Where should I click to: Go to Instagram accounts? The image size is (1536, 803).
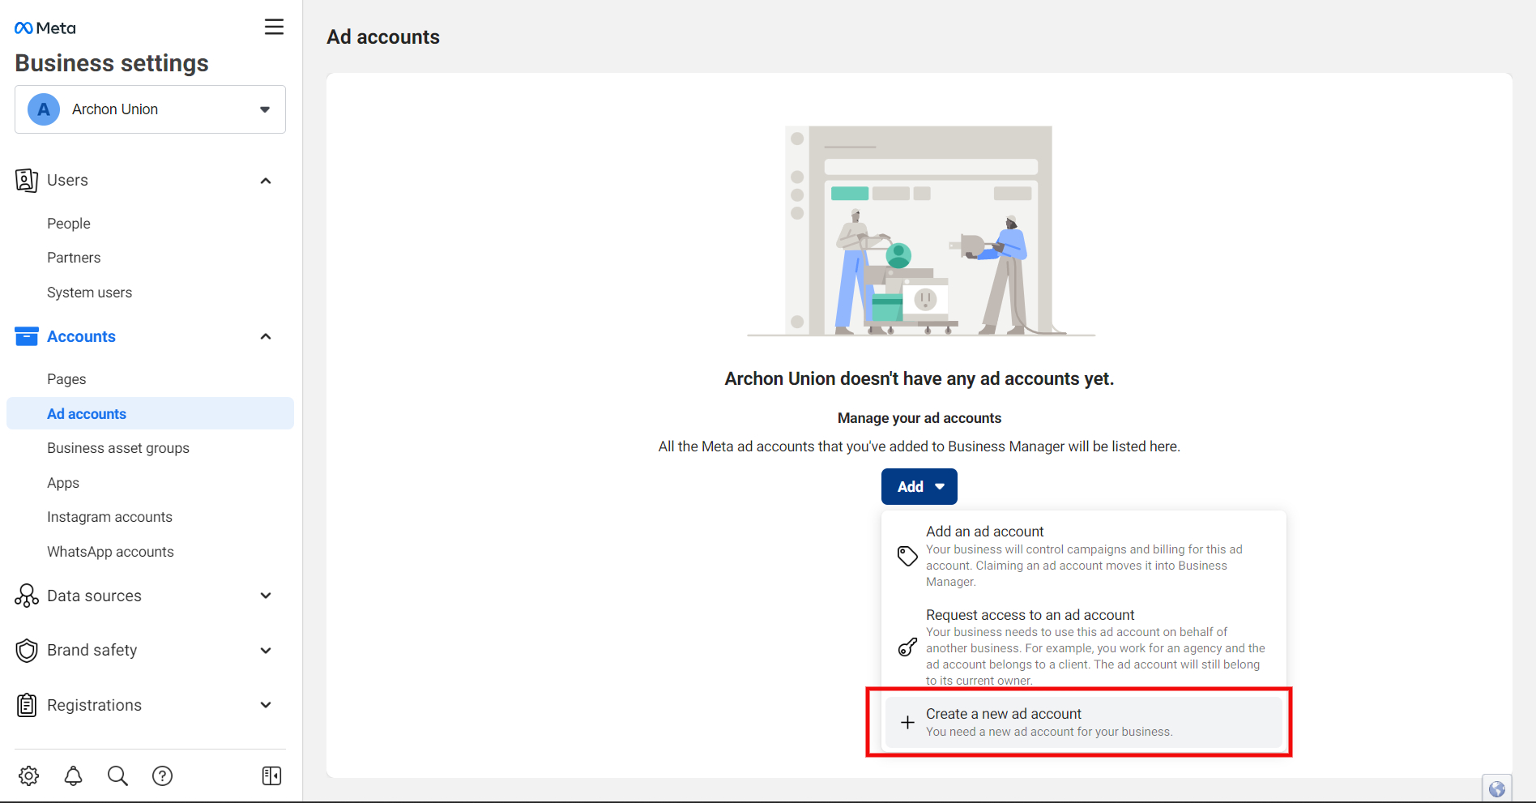pos(109,517)
